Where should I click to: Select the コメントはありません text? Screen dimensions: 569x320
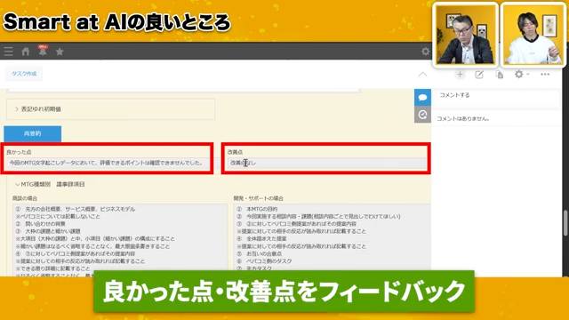463,118
